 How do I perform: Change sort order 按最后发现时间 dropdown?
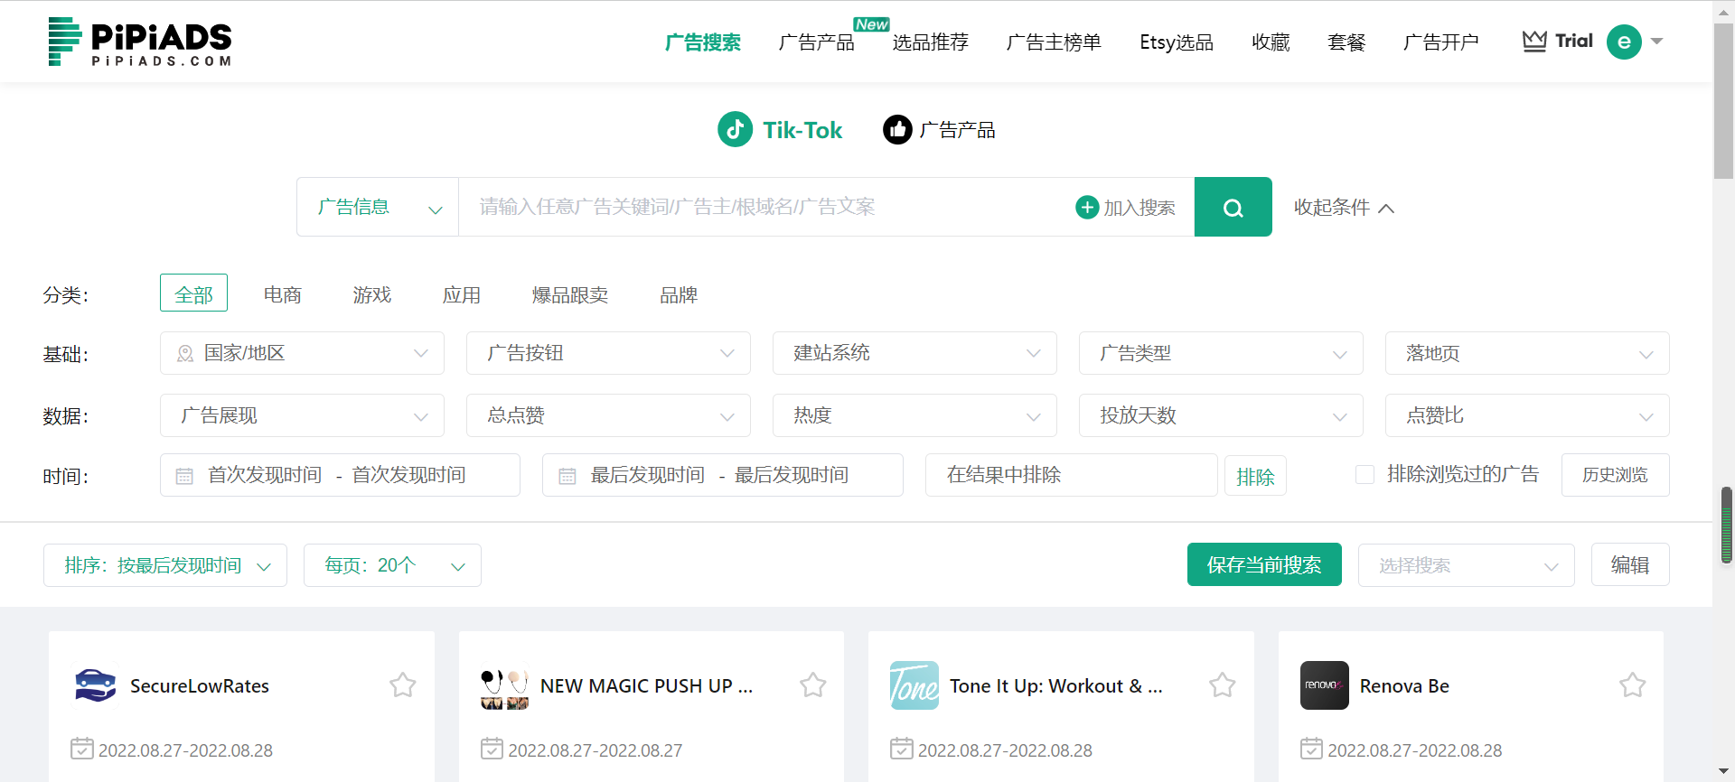165,565
